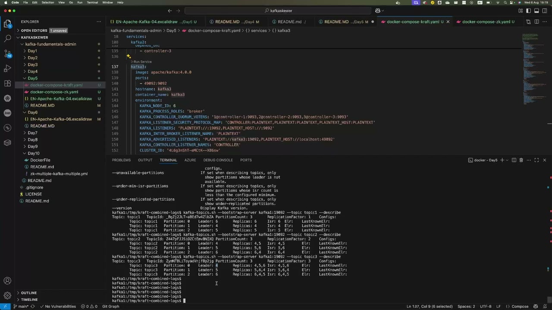Create a new terminal with the plus icon
Screen dimensions: 552x310
pos(502,160)
